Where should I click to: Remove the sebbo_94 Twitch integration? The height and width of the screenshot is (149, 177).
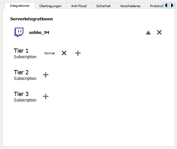point(159,32)
